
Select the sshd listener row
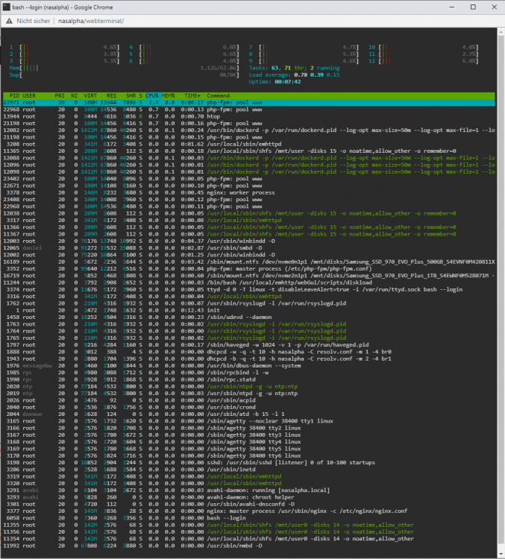tap(248, 462)
